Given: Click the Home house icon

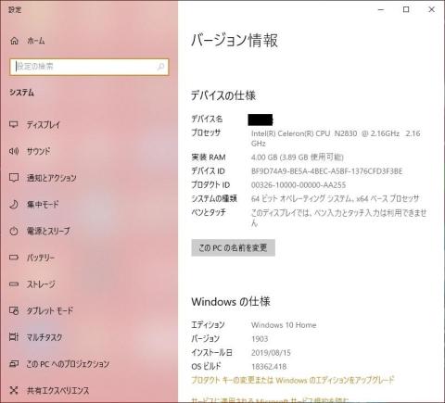Looking at the screenshot, I should 14,41.
